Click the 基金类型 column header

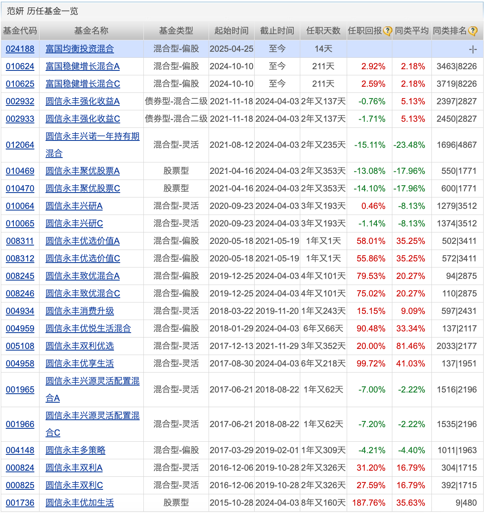point(176,31)
